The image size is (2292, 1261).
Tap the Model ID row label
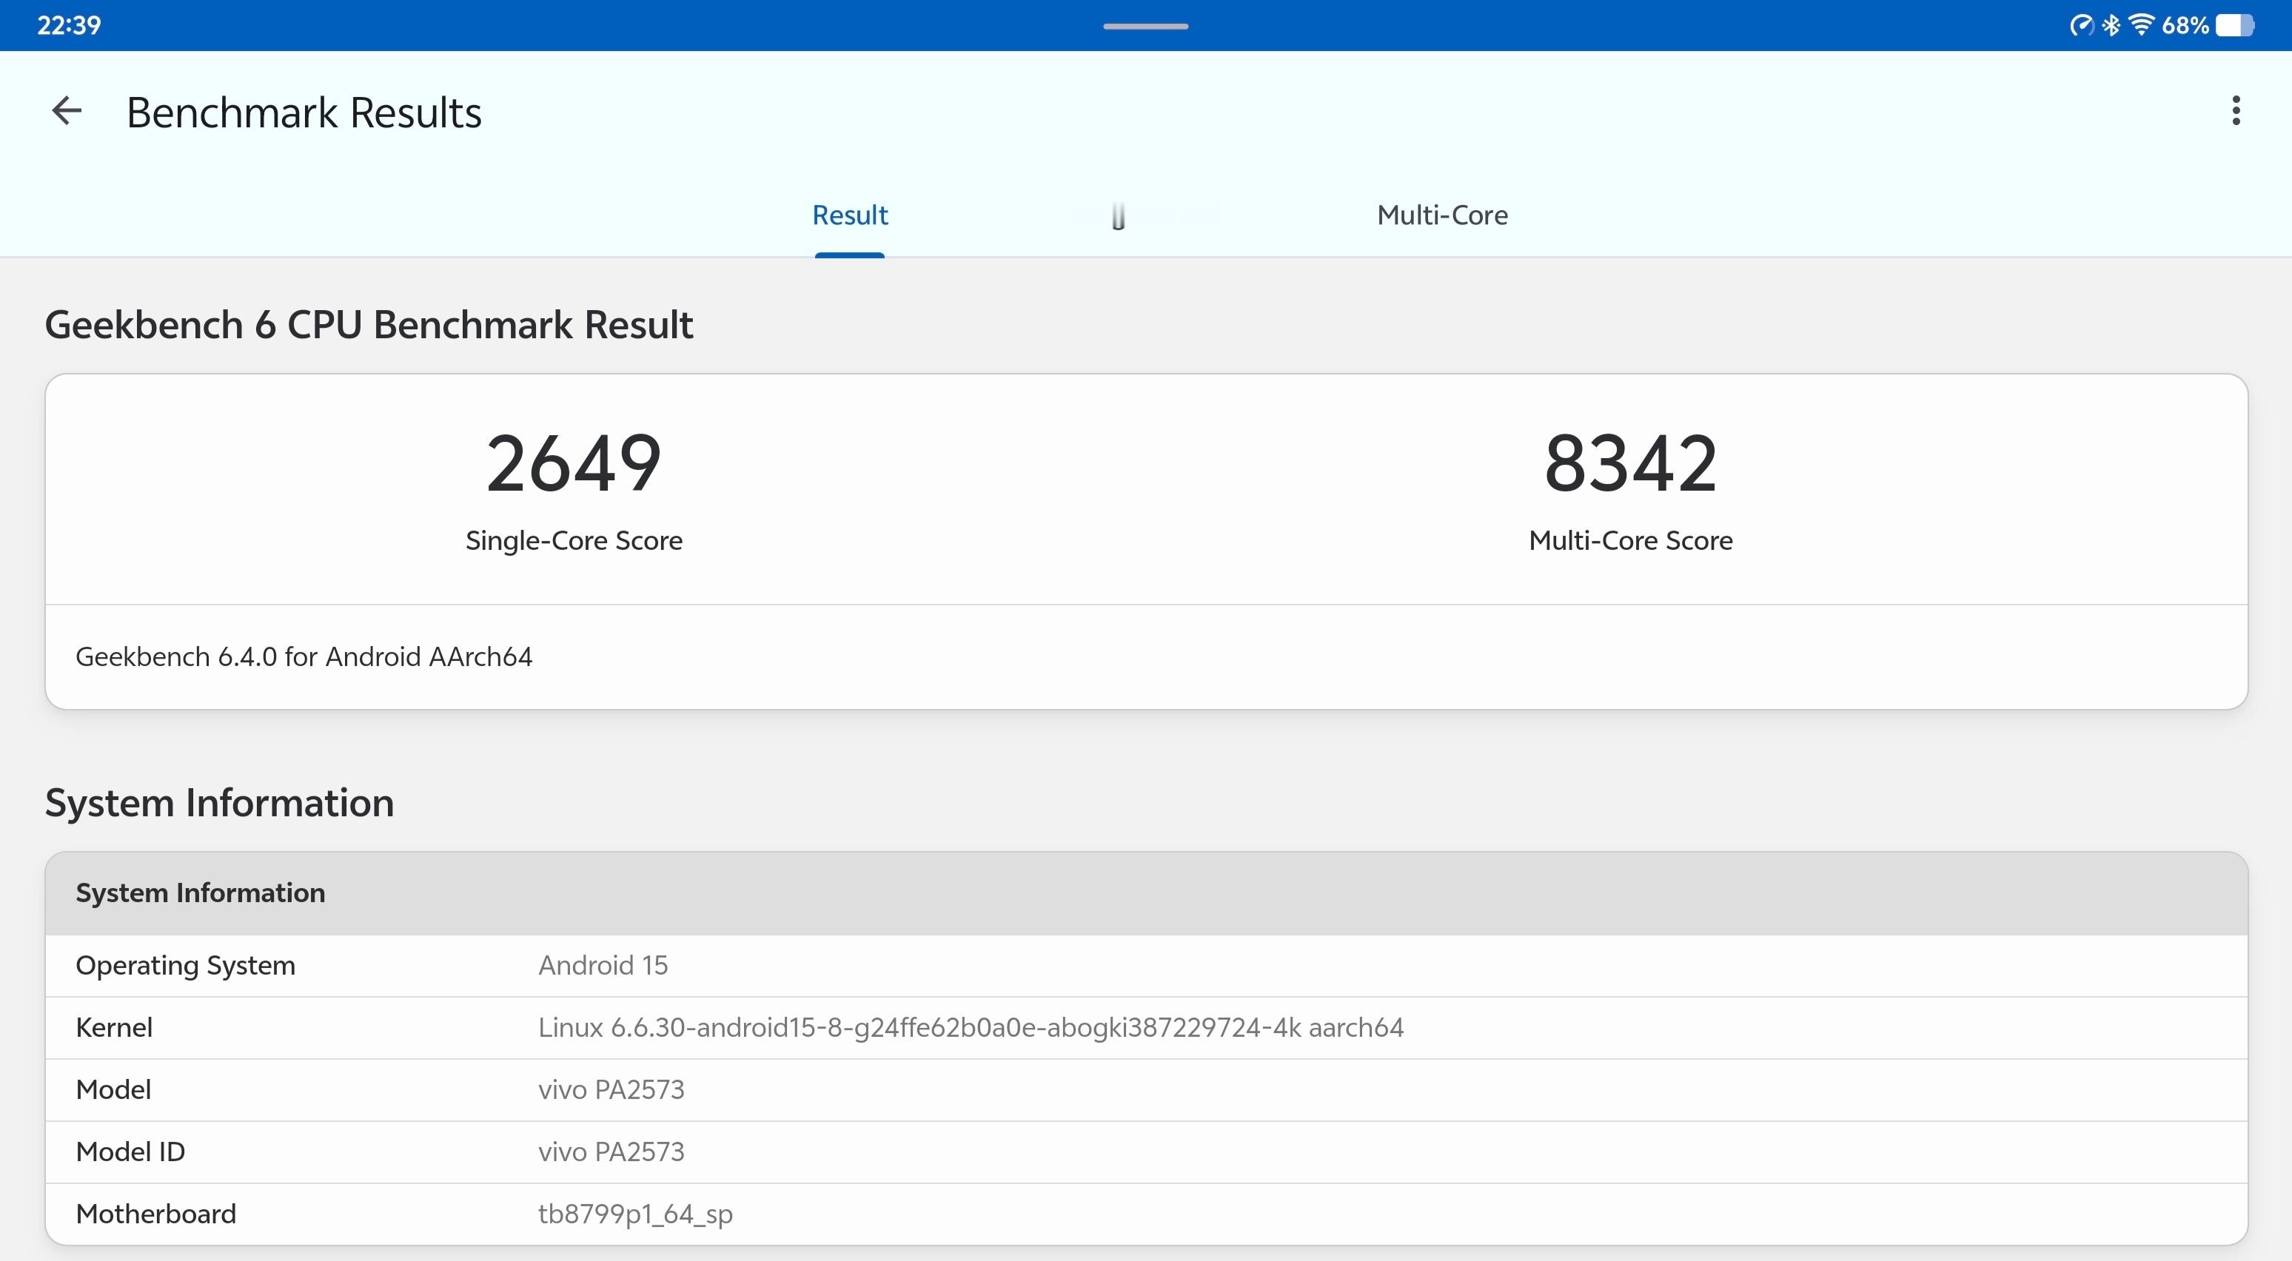tap(130, 1151)
